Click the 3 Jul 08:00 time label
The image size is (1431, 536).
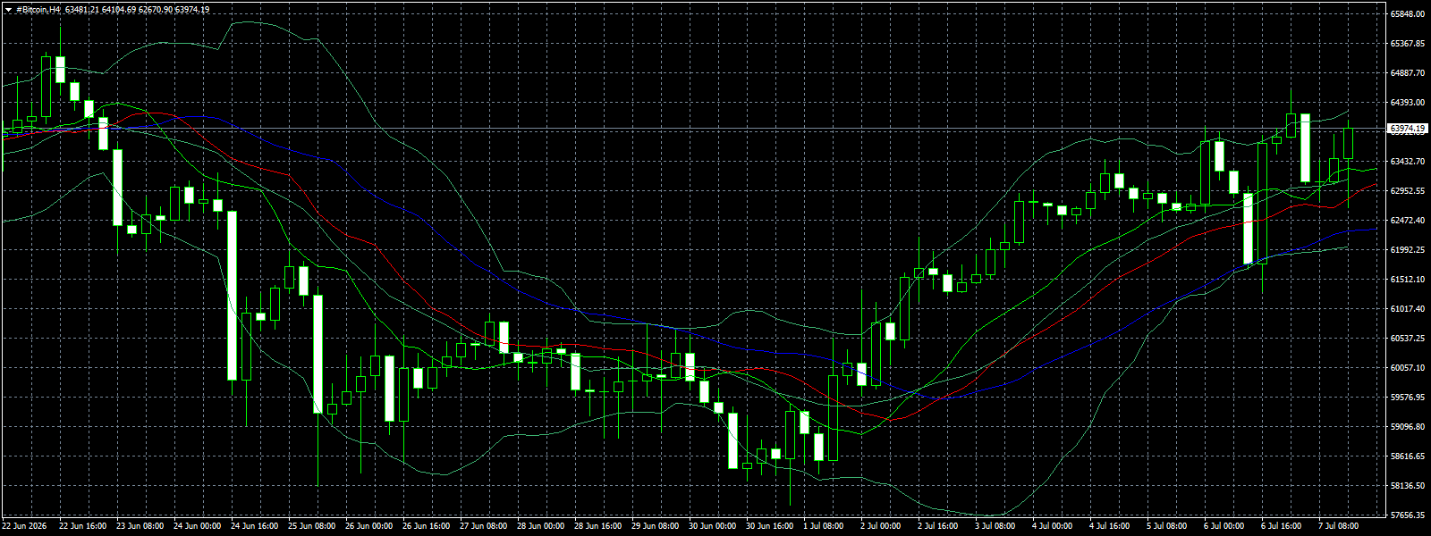click(996, 526)
